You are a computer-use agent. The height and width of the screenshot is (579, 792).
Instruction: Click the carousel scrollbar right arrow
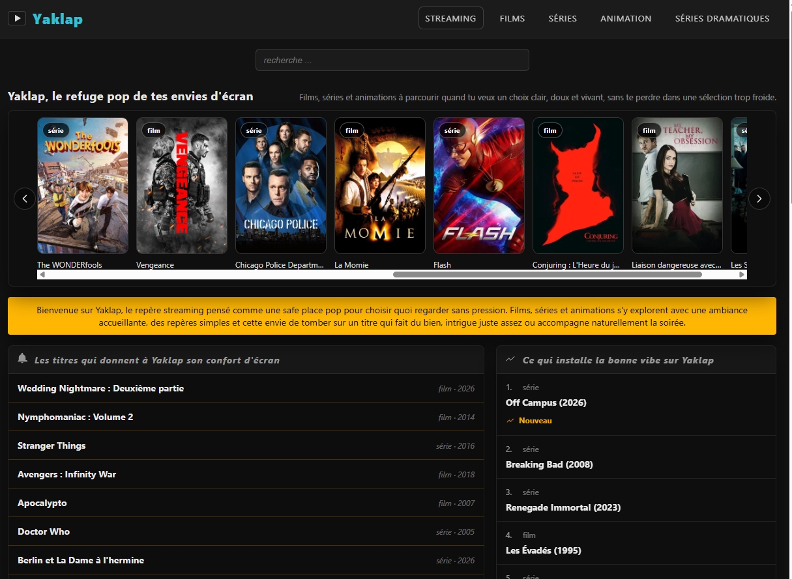click(742, 275)
